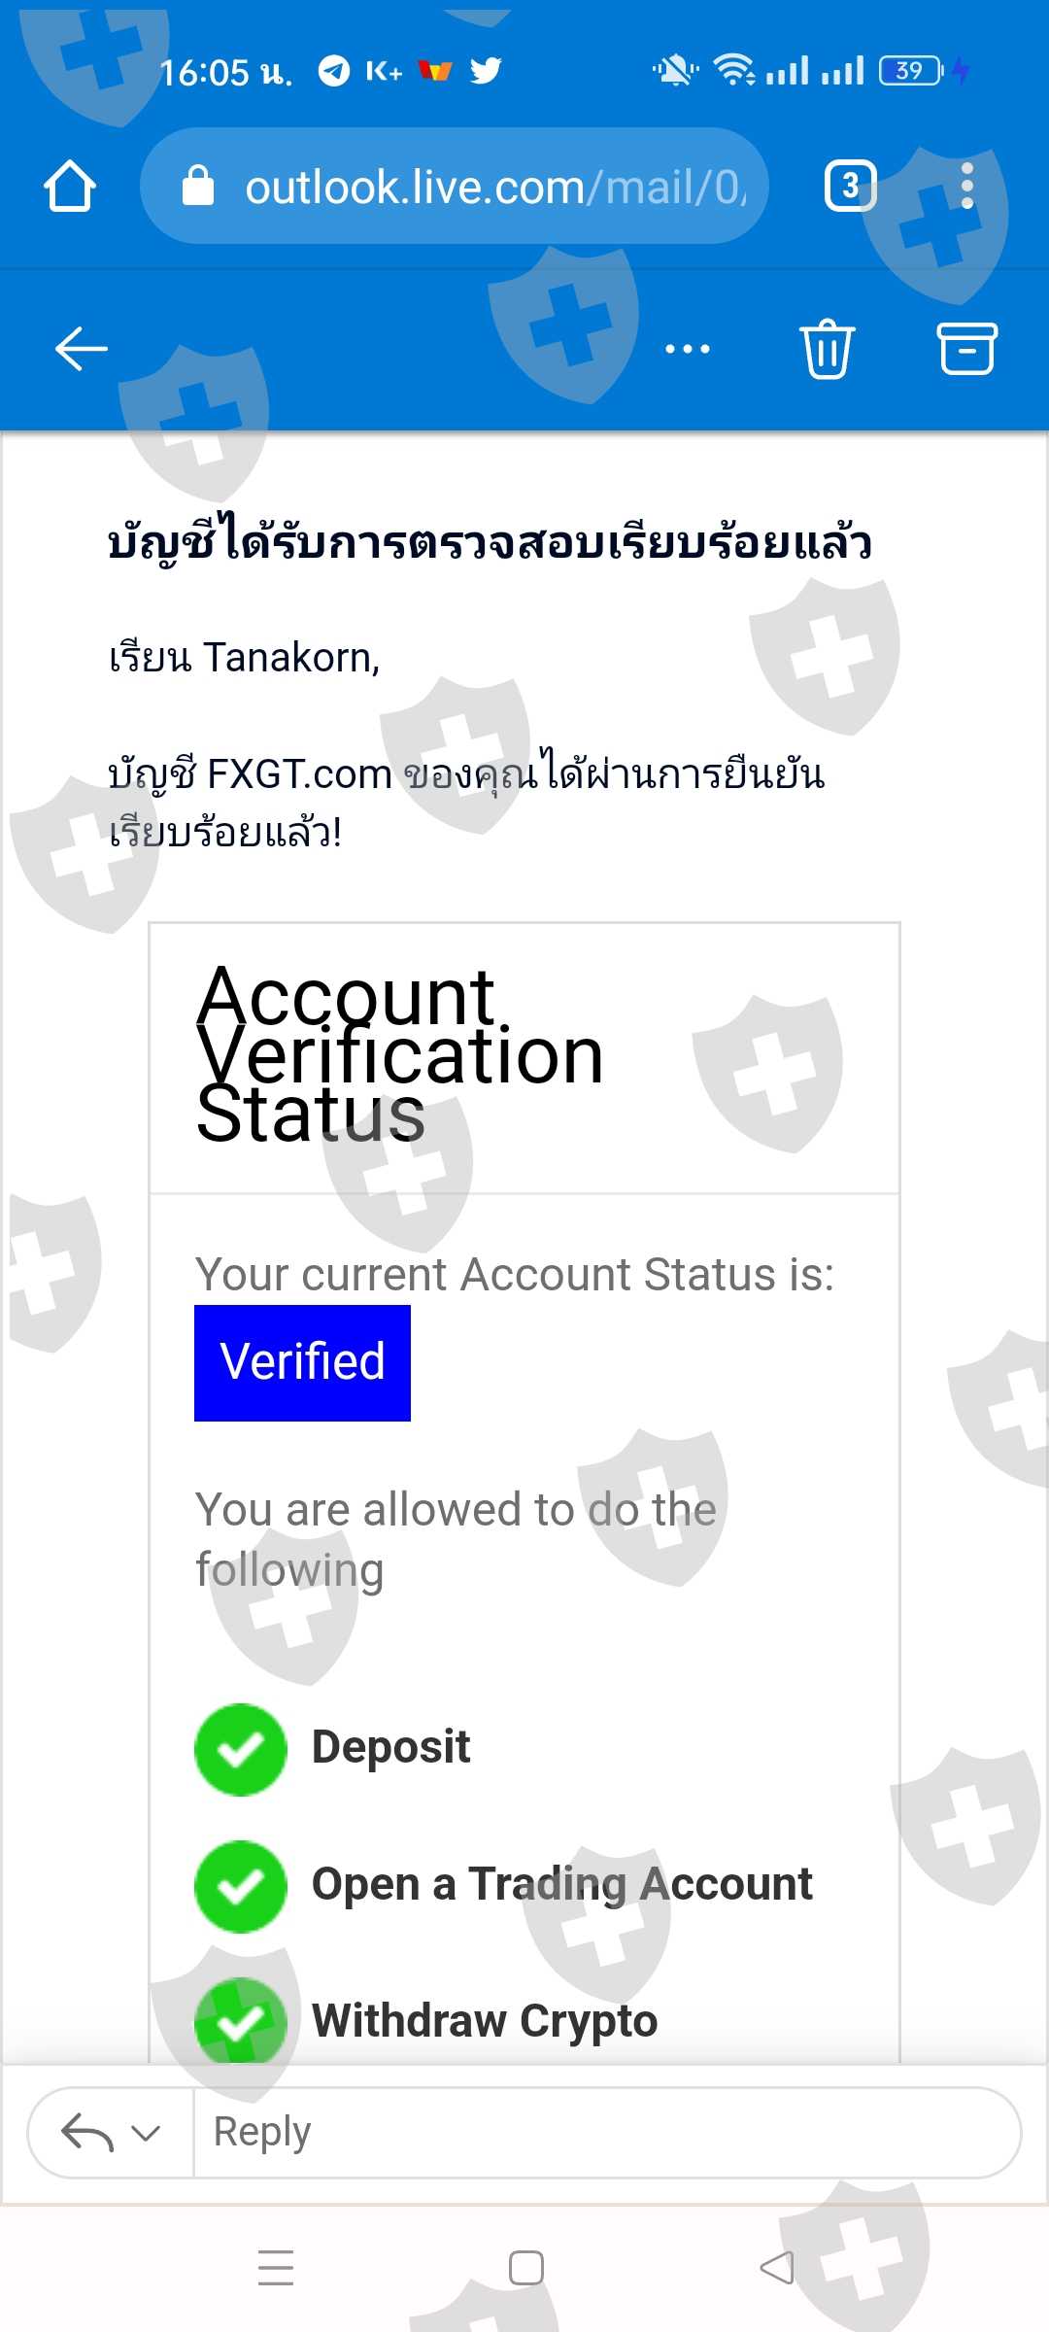Delete this email with the trash icon
The width and height of the screenshot is (1049, 2332).
point(827,349)
